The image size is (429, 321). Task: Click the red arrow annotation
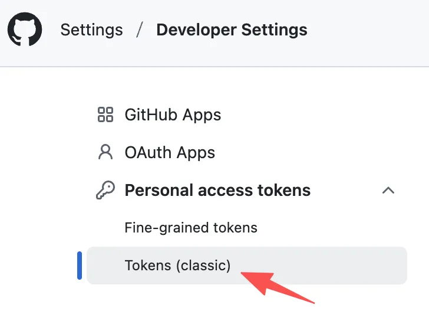point(278,286)
